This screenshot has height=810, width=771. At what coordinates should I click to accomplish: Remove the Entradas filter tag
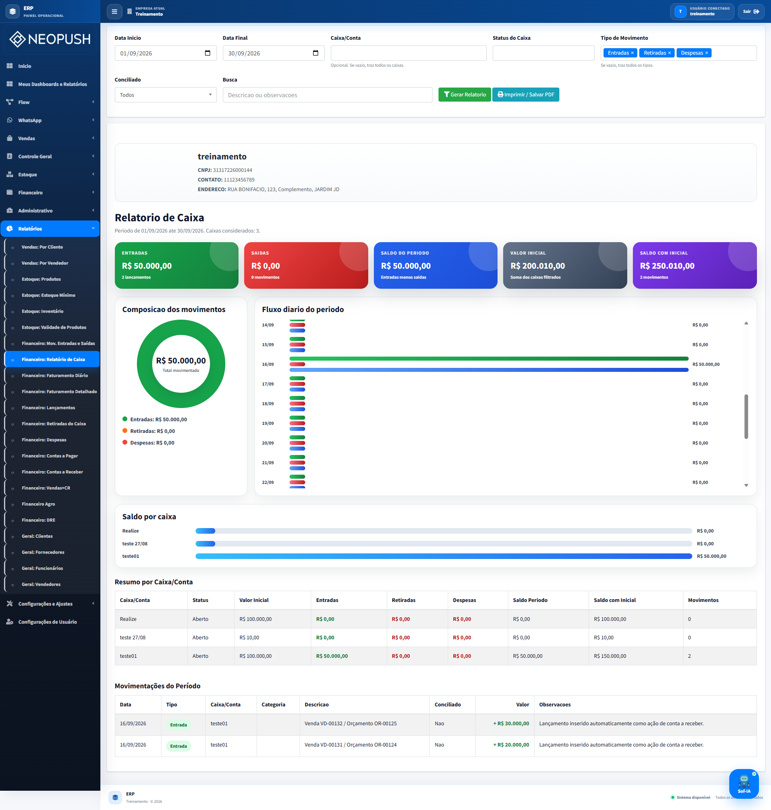(x=632, y=53)
